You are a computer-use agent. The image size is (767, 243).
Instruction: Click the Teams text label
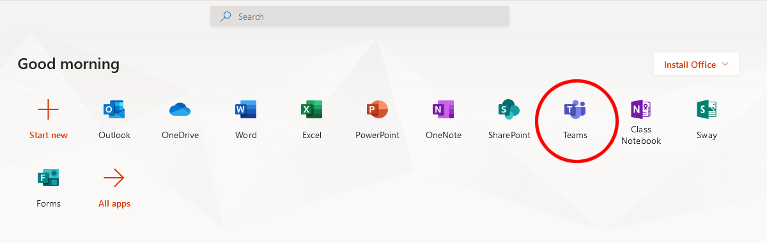tap(575, 136)
